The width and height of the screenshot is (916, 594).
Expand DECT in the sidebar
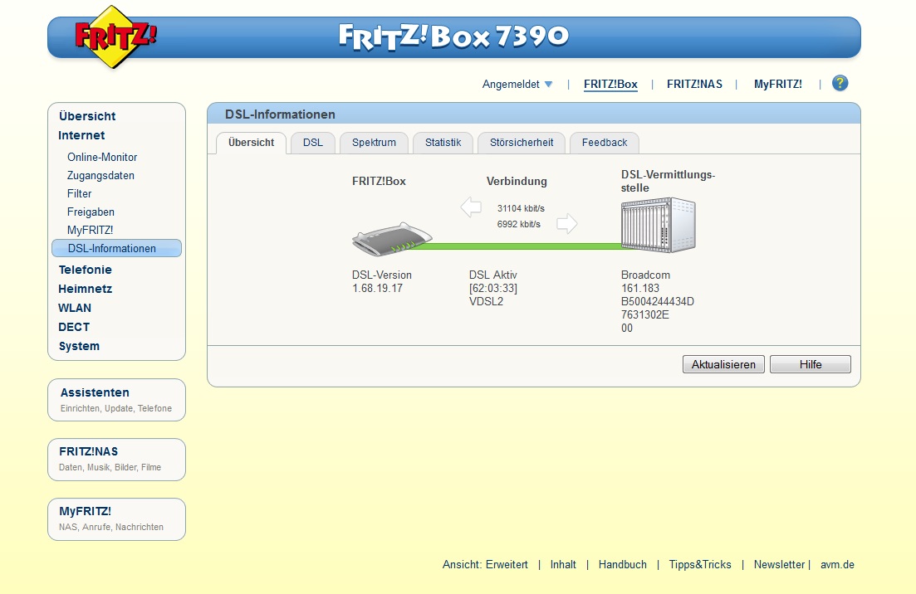tap(74, 328)
